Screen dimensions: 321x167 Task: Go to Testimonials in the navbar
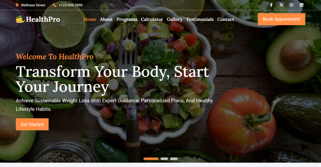click(x=200, y=19)
